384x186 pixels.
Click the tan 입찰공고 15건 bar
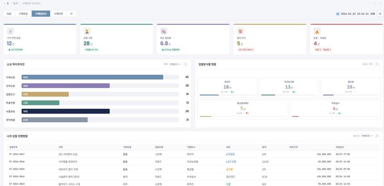(x=45, y=95)
